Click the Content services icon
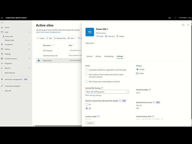The height and width of the screenshot is (144, 192). [2, 59]
